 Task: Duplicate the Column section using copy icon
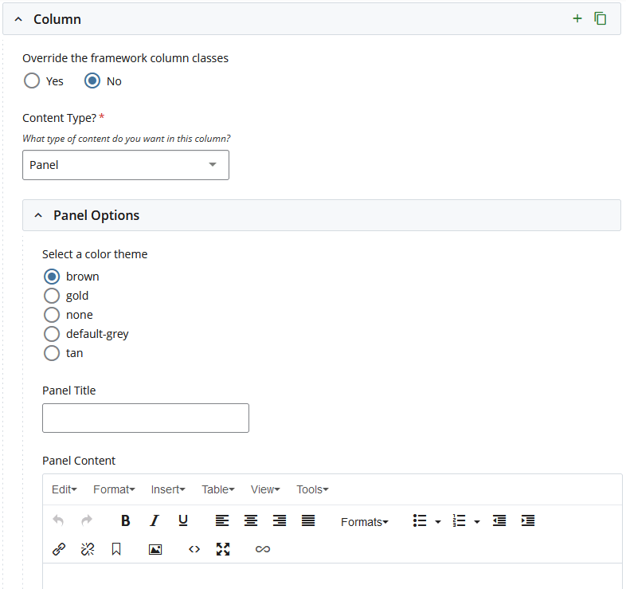tap(601, 18)
